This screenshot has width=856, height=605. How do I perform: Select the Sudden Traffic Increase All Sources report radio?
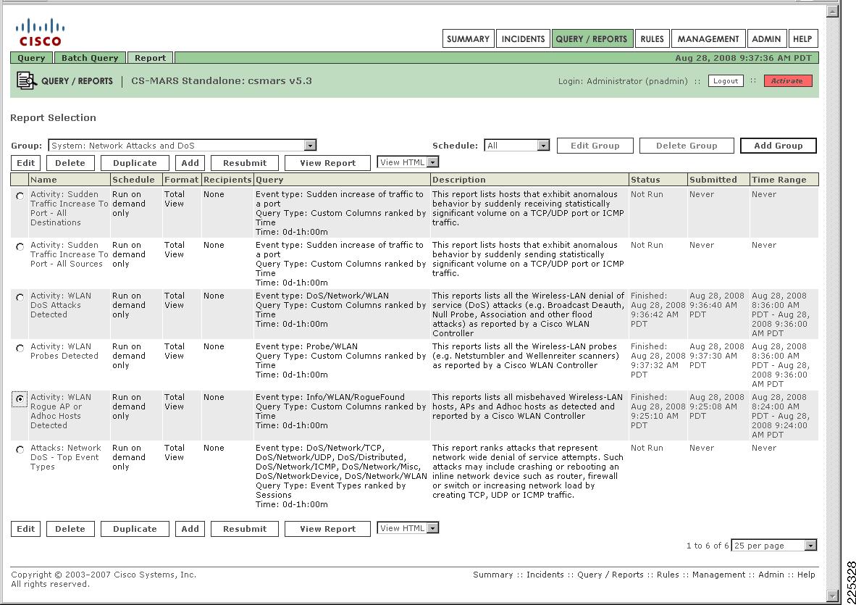(20, 246)
